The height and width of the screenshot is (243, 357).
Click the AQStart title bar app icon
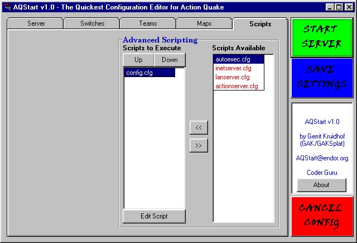[7, 7]
